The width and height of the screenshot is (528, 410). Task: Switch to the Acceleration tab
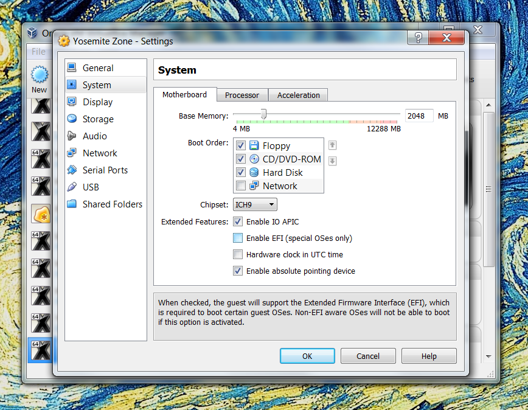click(298, 96)
